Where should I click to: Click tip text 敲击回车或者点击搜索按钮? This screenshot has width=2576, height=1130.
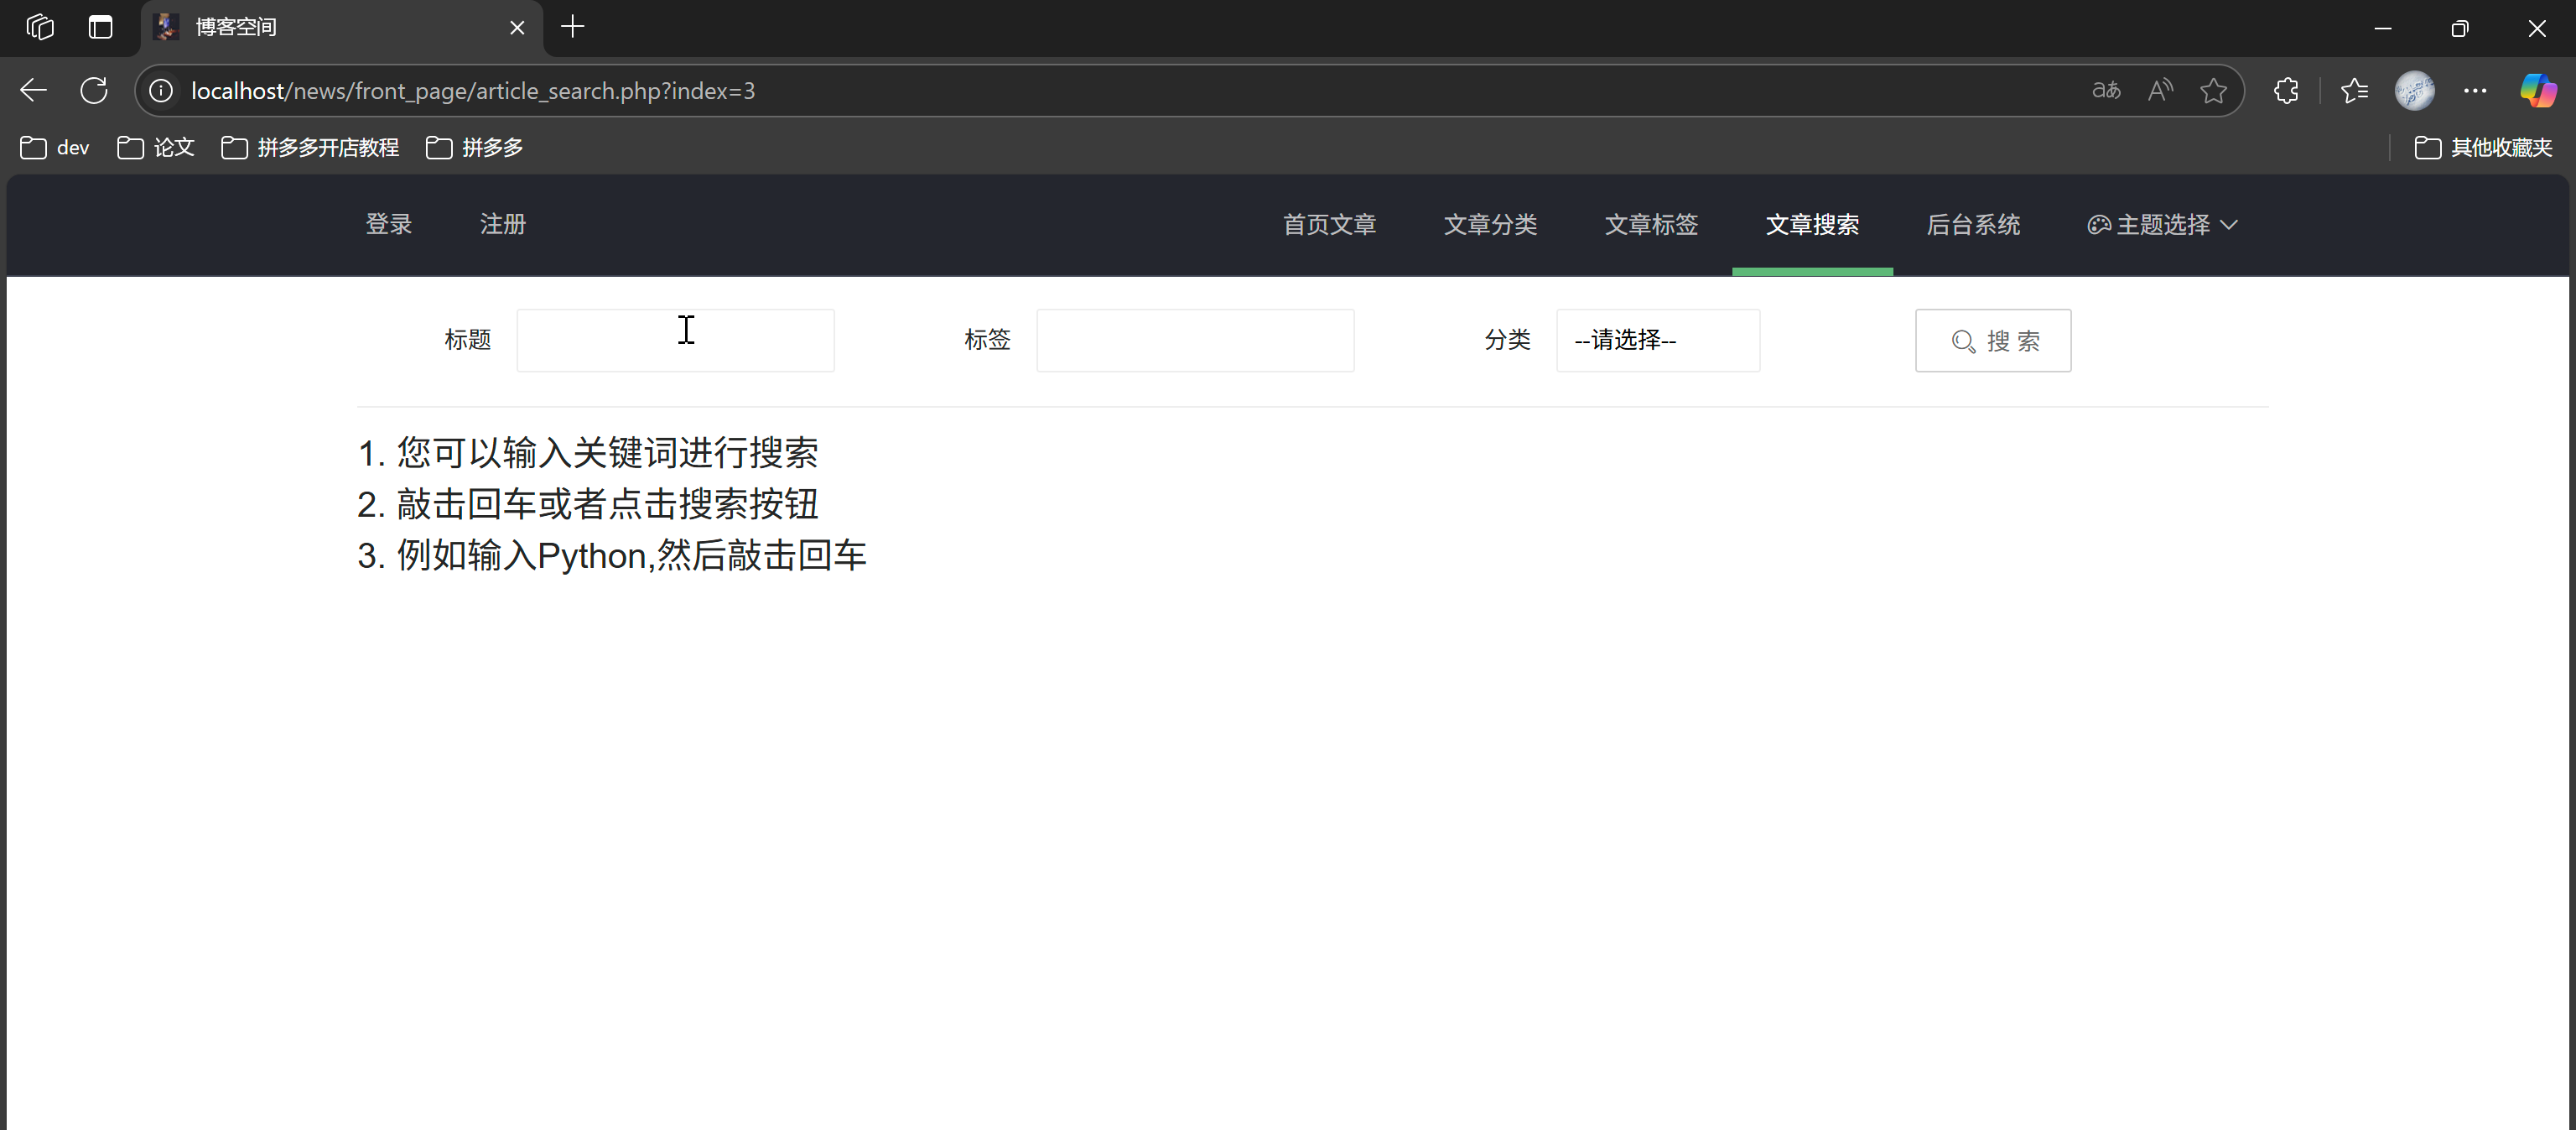pos(608,504)
